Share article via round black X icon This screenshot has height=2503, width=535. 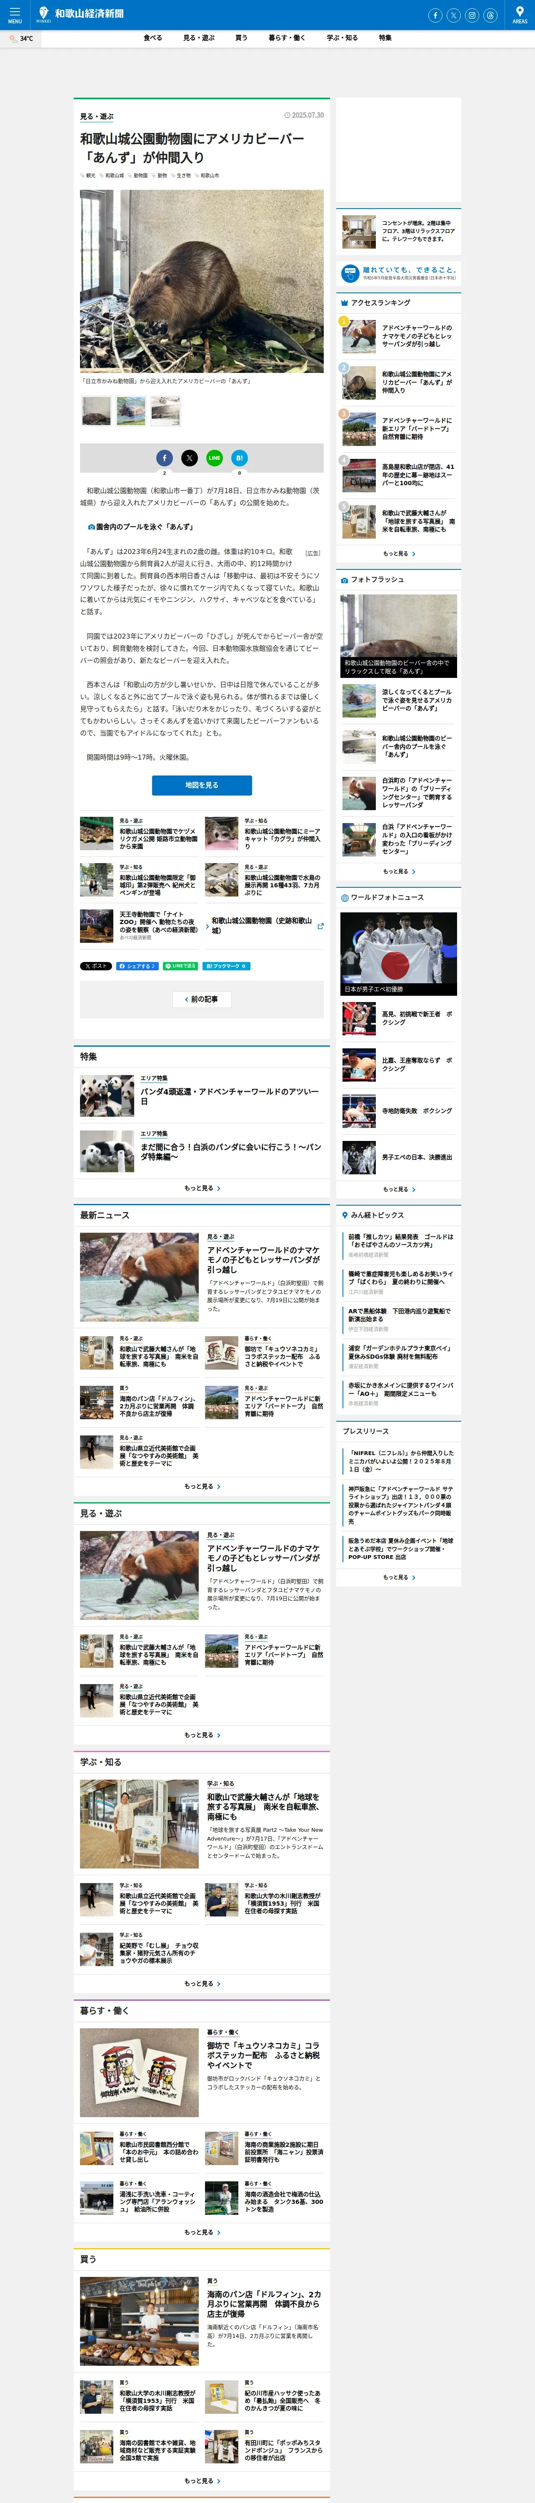[189, 458]
